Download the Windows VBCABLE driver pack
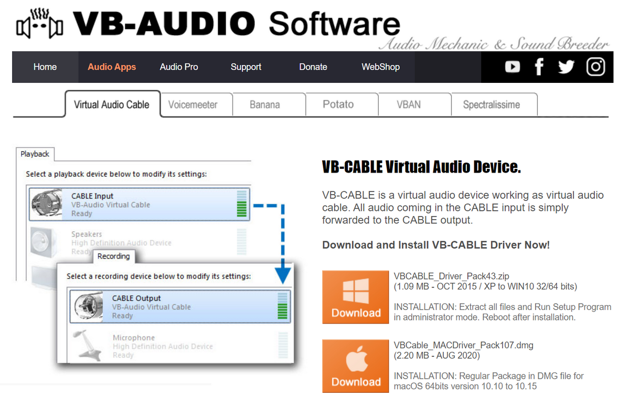 (356, 297)
